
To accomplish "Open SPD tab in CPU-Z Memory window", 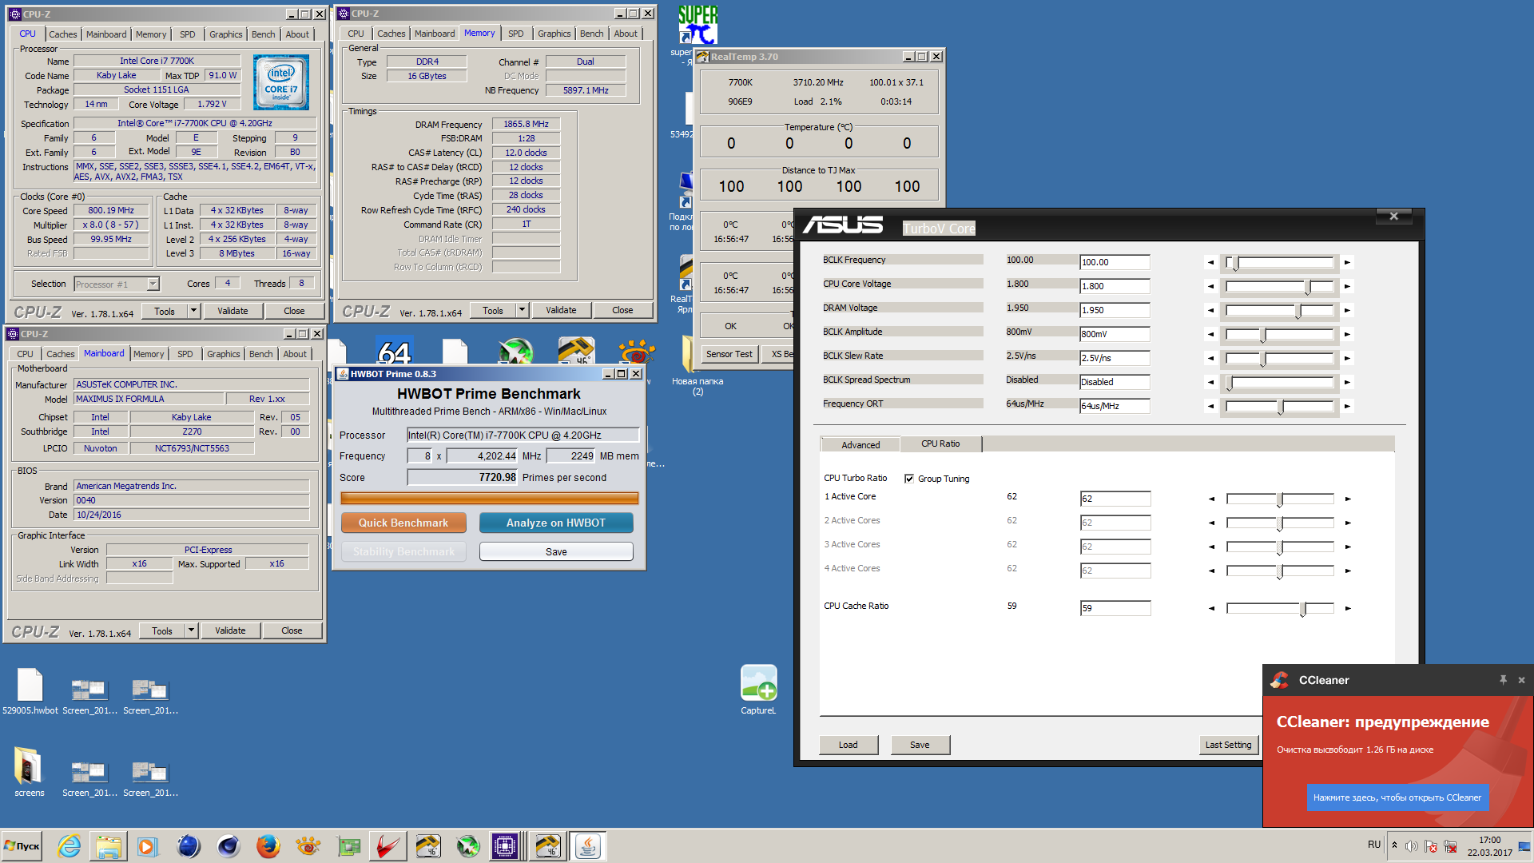I will [x=515, y=34].
